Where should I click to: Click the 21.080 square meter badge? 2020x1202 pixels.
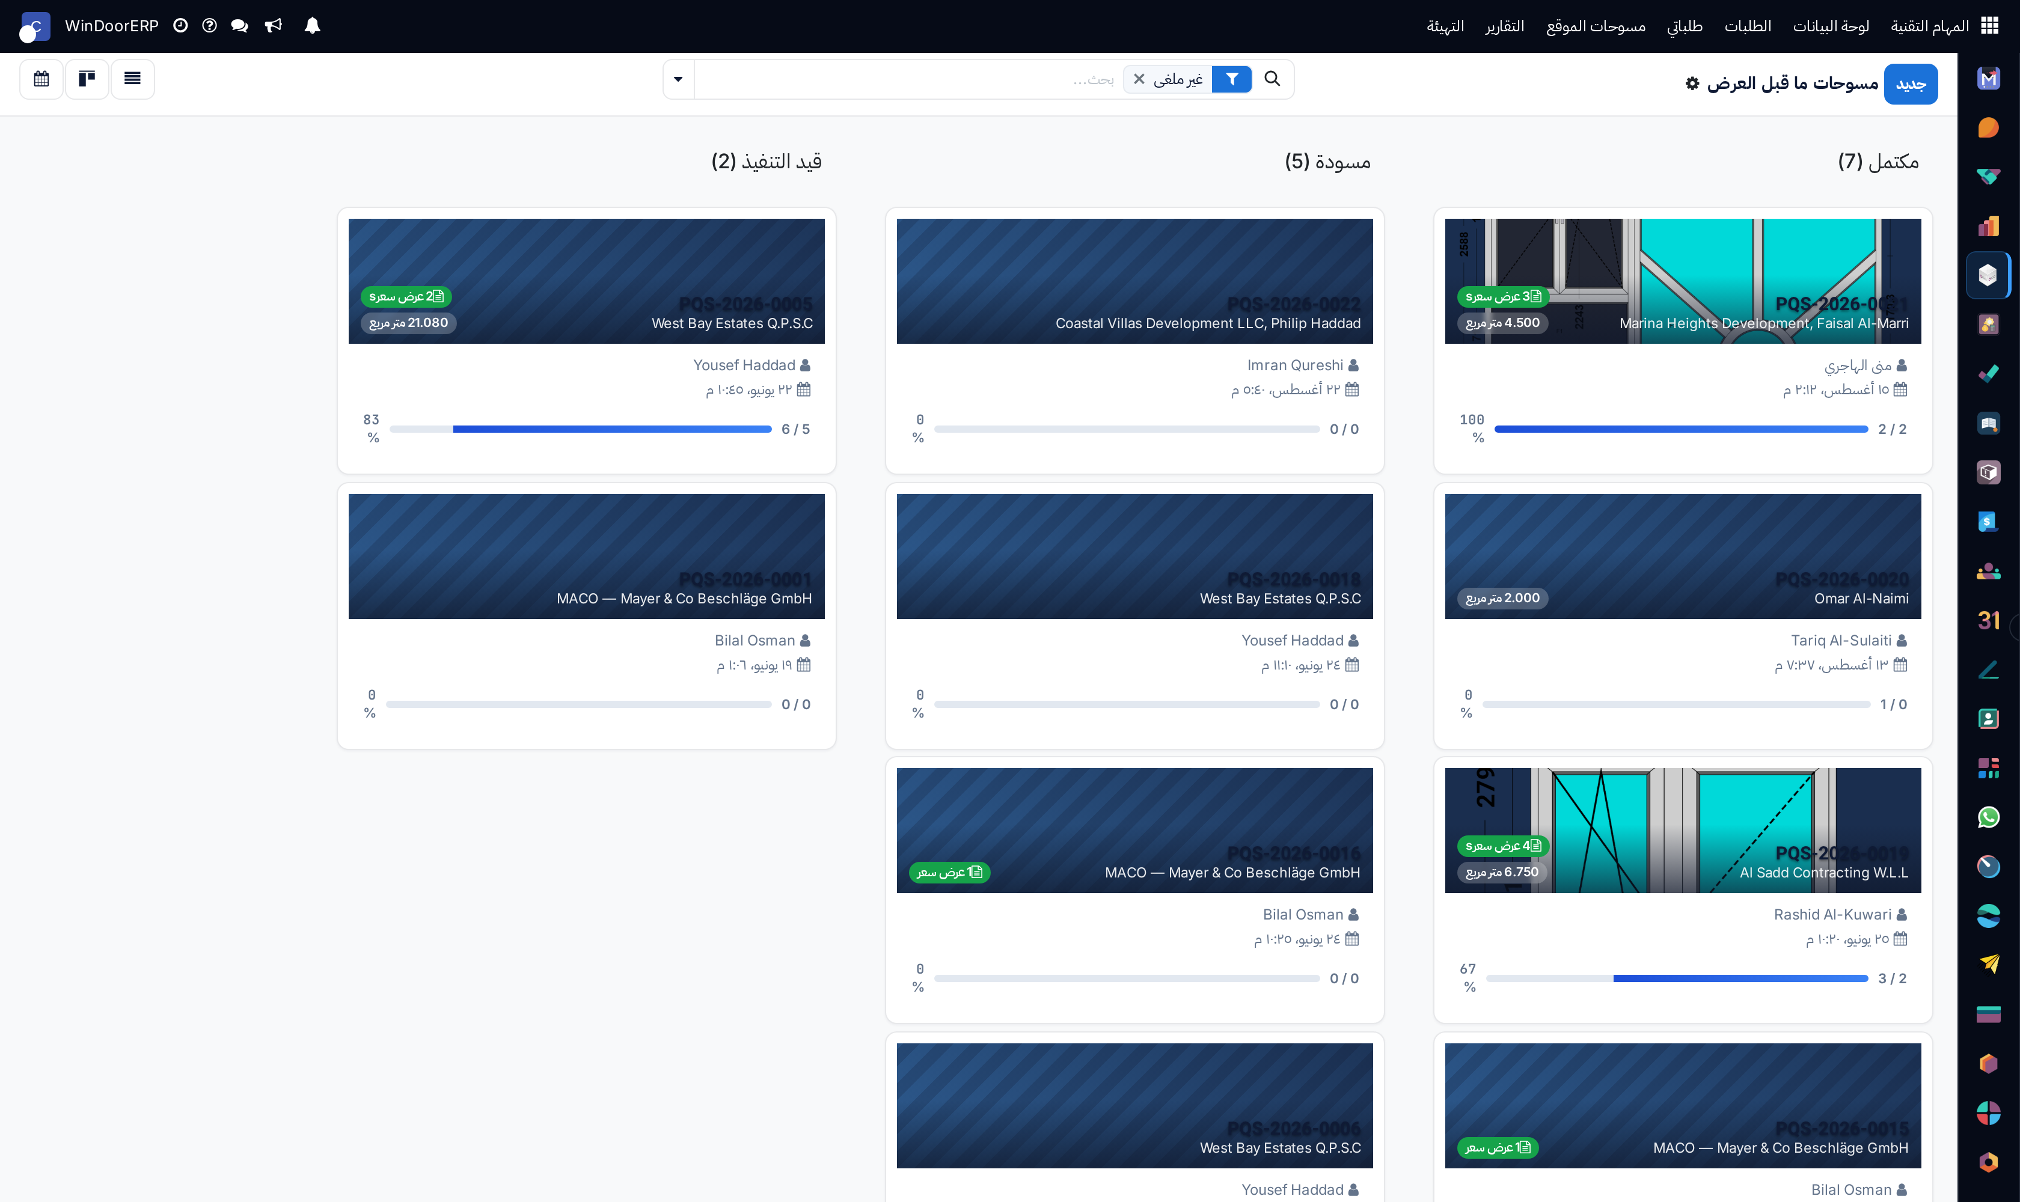click(x=408, y=323)
